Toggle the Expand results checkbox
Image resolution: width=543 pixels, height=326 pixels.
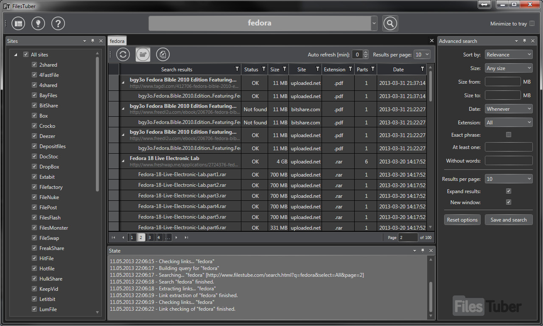pos(509,191)
